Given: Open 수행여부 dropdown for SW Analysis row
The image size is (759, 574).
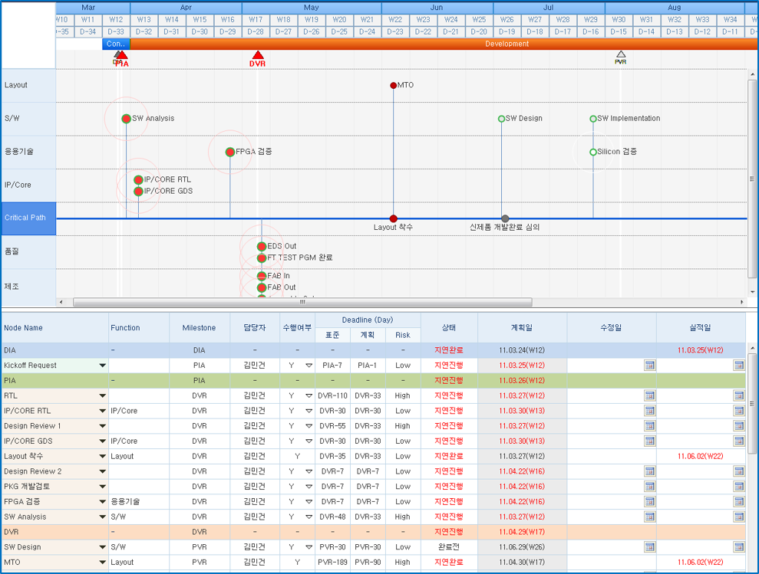Looking at the screenshot, I should pos(309,517).
